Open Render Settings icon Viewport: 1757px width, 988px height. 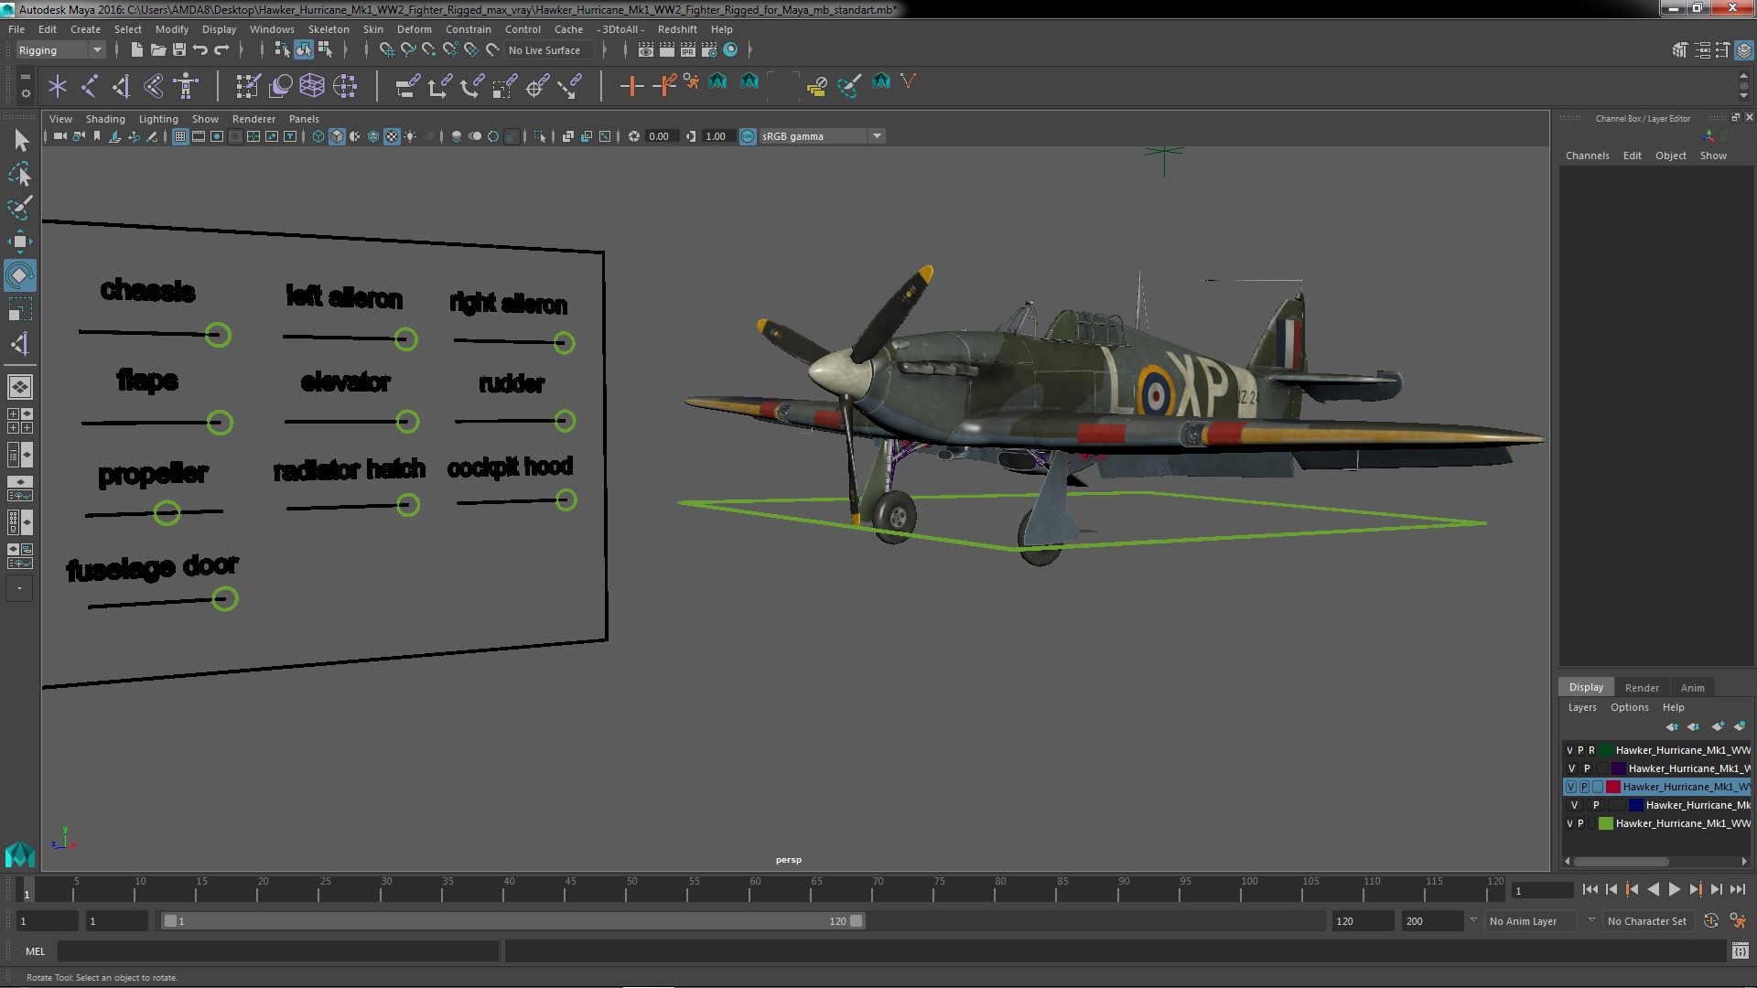tap(709, 49)
